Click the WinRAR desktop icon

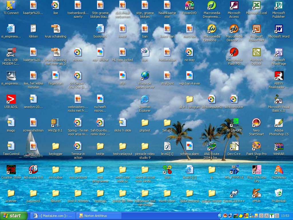[279, 147]
